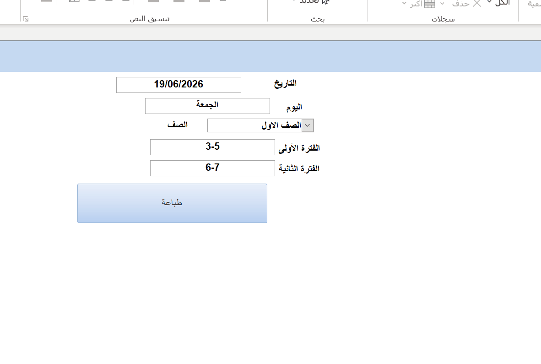Click the اكثر records ribbon button
The width and height of the screenshot is (541, 364).
[418, 4]
